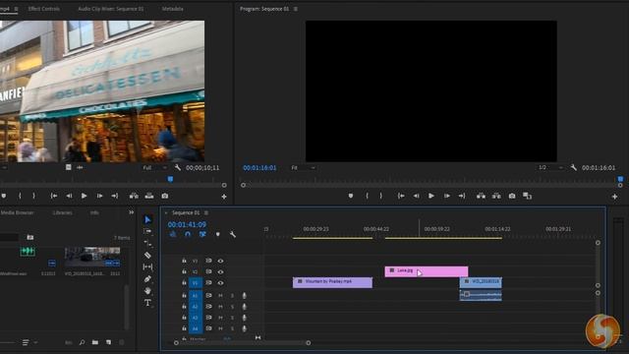Screen dimensions: 629x354
Task: Mark In in Source monitor
Action: (x=20, y=196)
